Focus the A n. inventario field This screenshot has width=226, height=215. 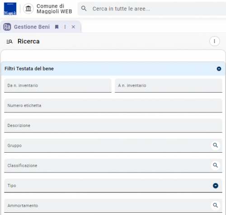tap(169, 85)
